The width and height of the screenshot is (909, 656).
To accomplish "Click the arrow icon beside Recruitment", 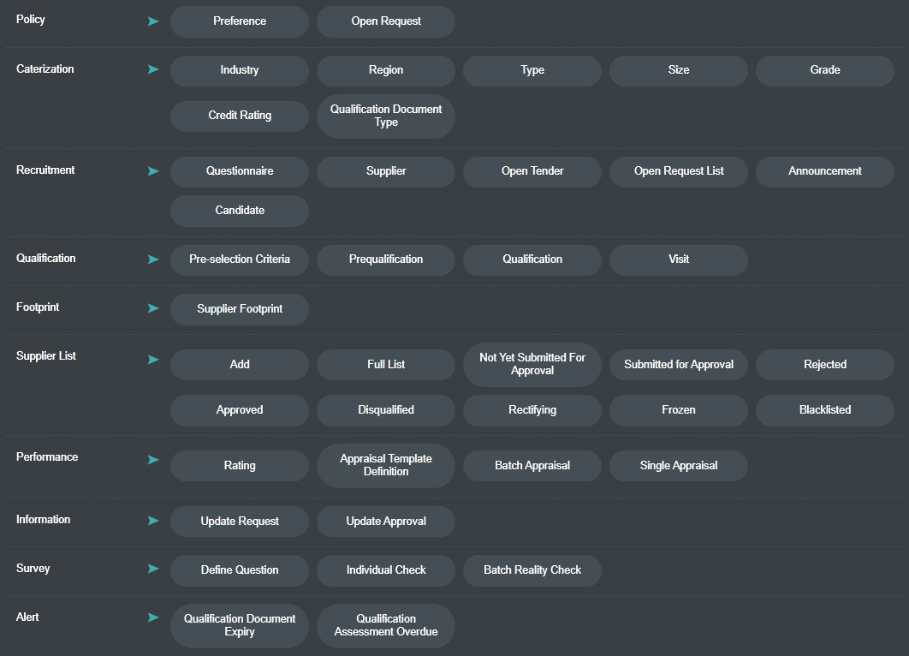I will click(153, 171).
